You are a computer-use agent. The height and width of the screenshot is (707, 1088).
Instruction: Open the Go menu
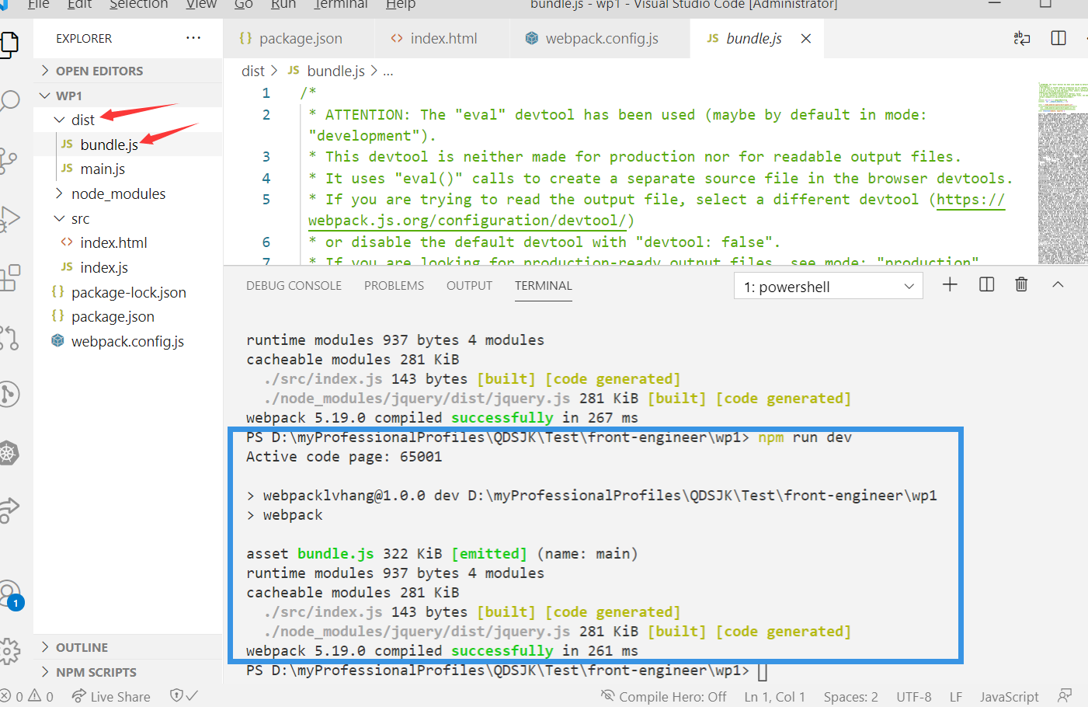244,5
